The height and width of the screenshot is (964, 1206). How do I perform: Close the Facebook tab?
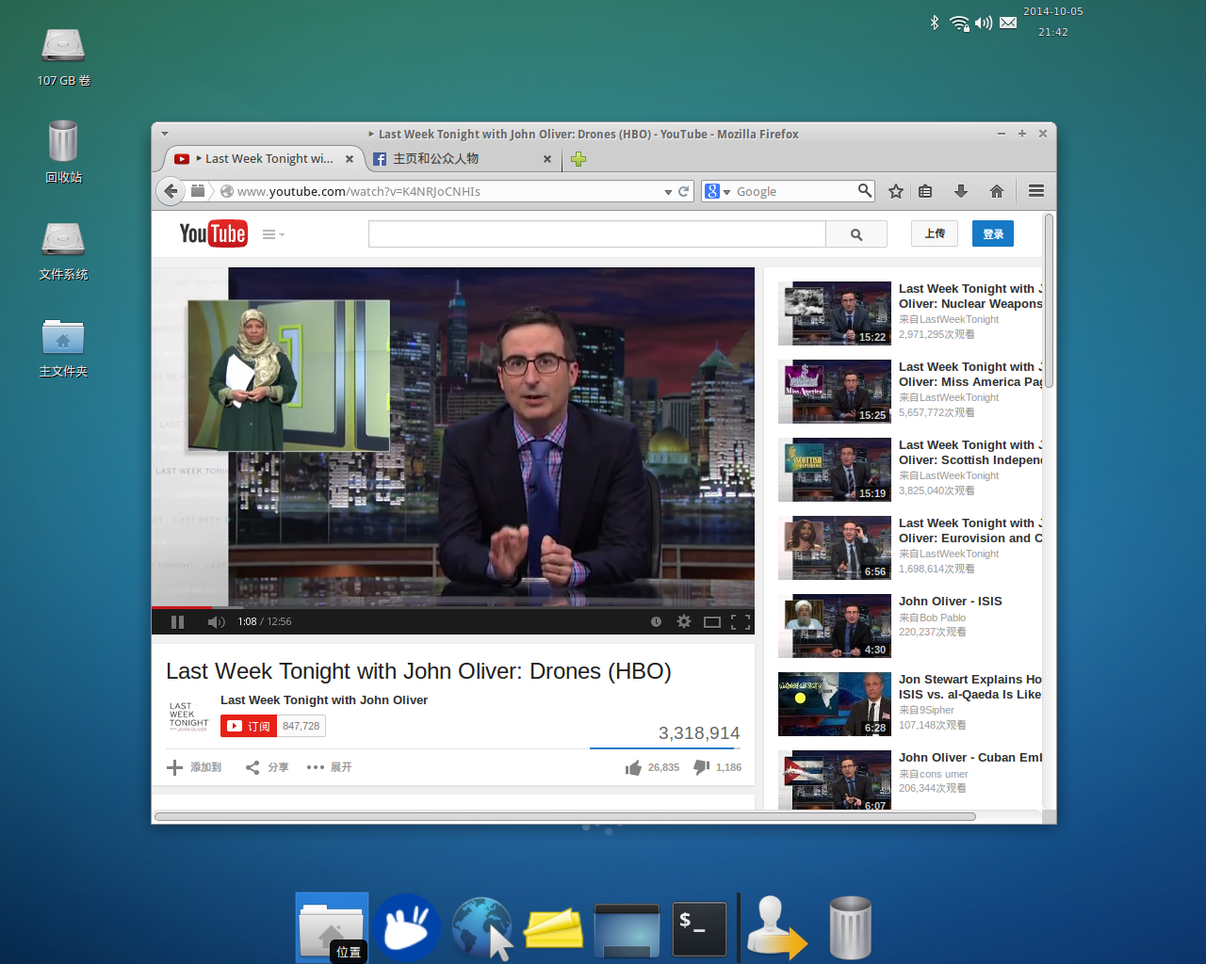[x=547, y=159]
